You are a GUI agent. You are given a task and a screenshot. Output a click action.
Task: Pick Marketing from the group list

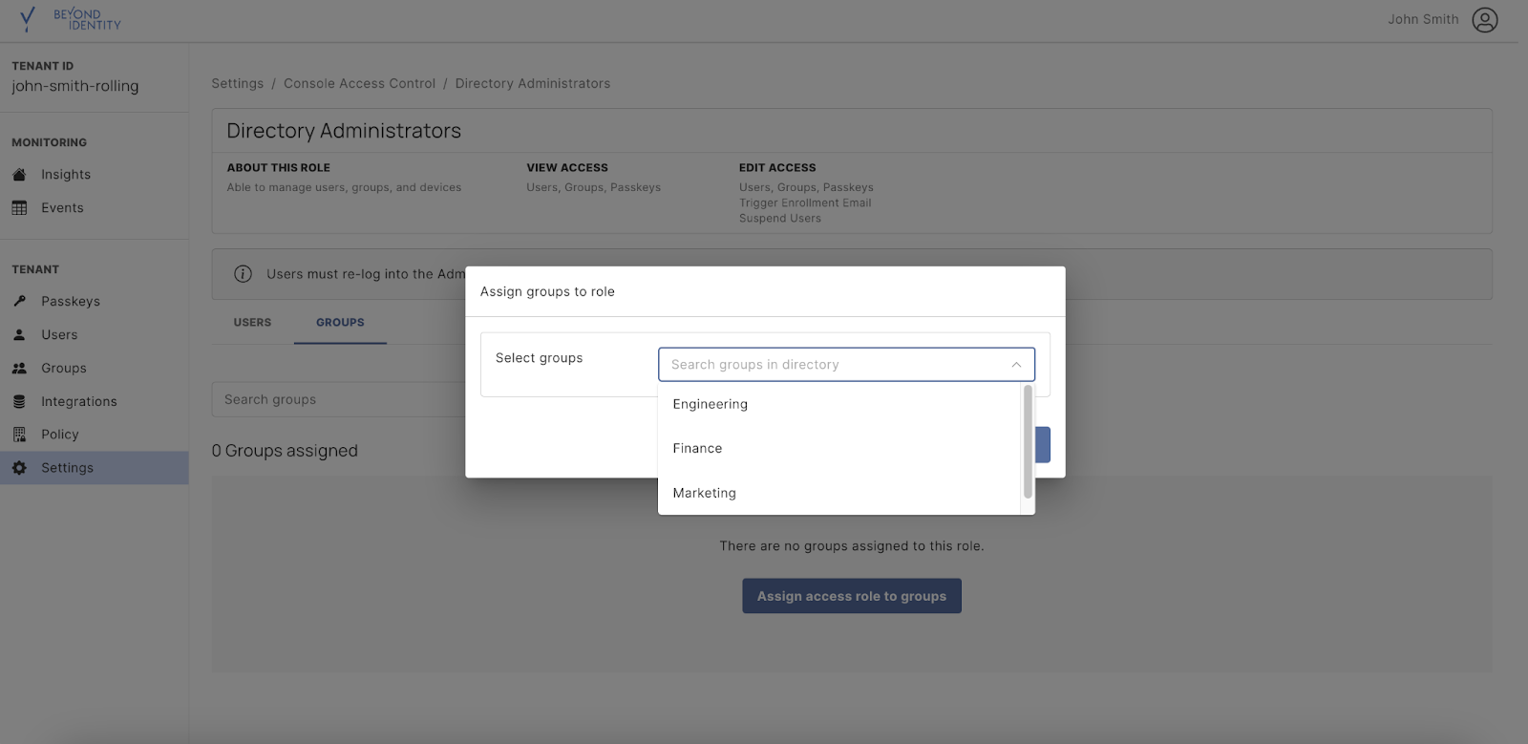(x=704, y=493)
